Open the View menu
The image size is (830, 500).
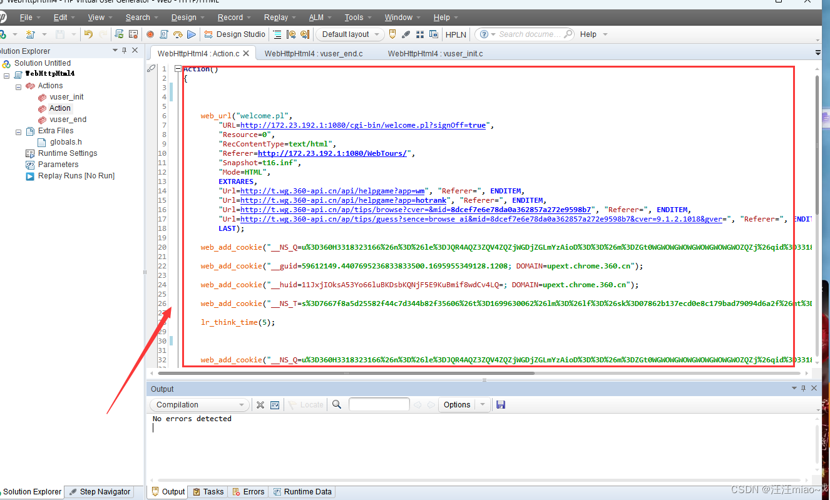[100, 18]
